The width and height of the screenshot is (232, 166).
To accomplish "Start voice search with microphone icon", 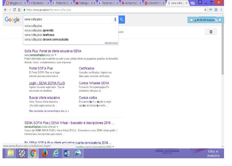I will point(115,19).
